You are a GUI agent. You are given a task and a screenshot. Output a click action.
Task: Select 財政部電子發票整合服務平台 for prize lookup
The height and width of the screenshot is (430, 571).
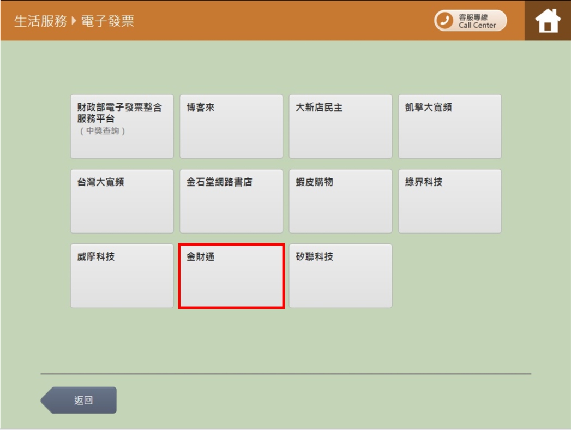(x=121, y=126)
